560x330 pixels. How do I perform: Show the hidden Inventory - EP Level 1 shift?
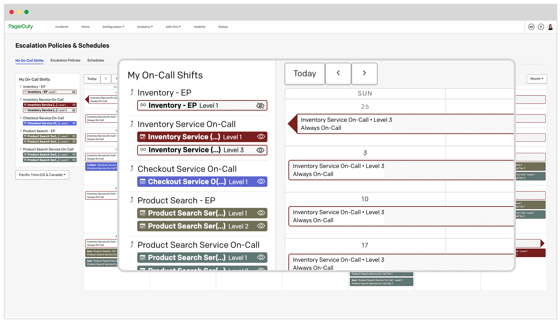click(x=261, y=105)
